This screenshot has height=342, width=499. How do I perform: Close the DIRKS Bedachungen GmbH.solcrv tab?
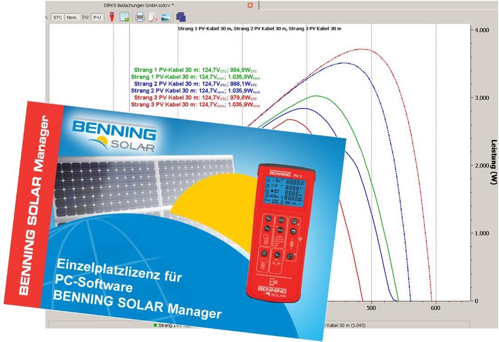[250, 5]
